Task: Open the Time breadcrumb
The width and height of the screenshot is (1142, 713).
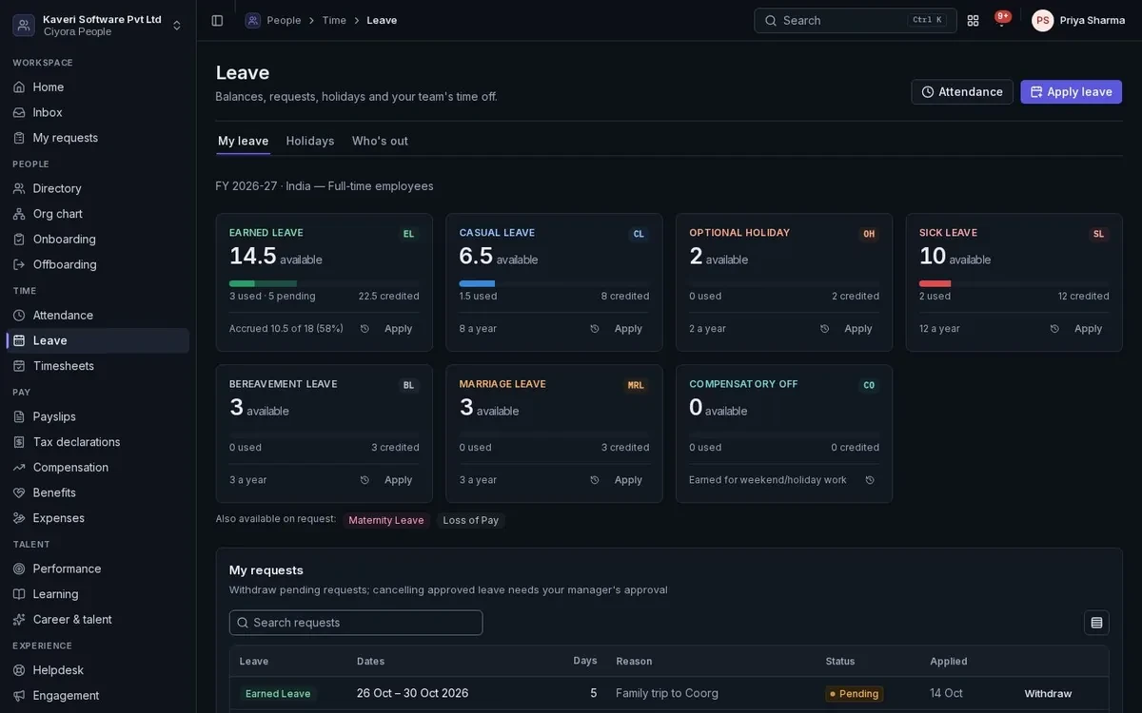Action: [x=334, y=20]
